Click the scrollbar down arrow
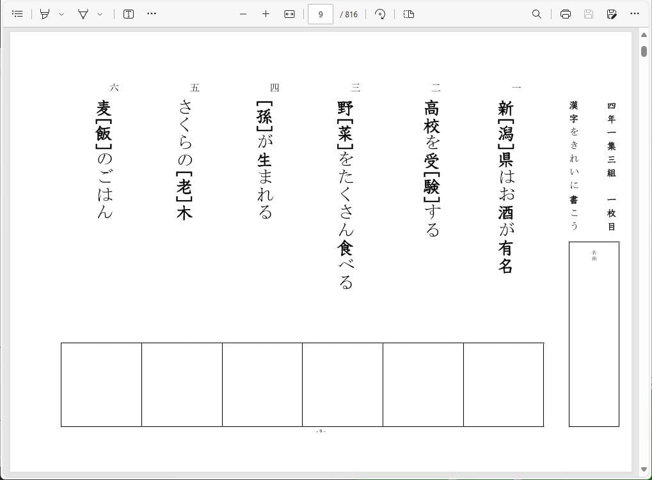 click(644, 469)
